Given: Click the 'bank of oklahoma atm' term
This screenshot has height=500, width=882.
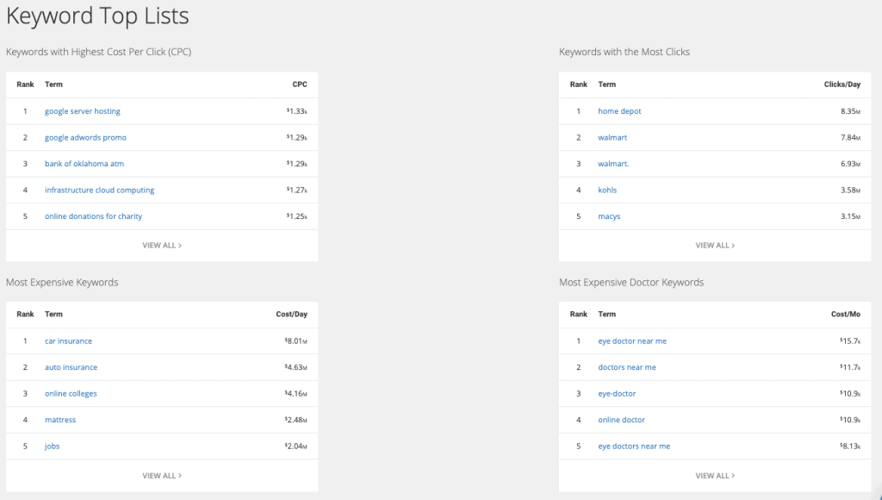Looking at the screenshot, I should (84, 164).
